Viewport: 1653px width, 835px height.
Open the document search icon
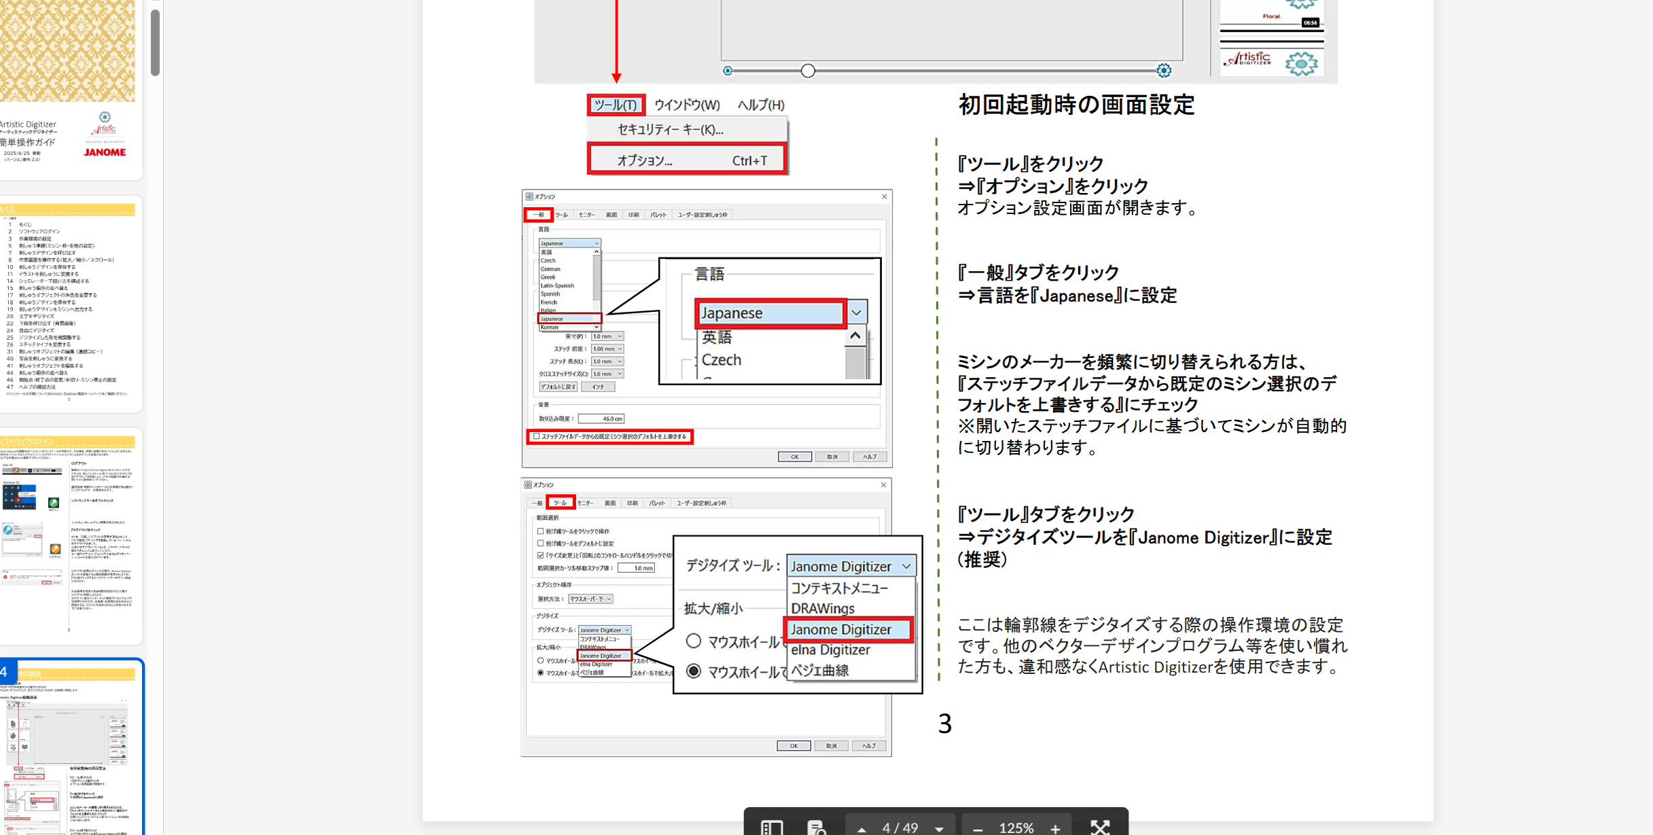(x=816, y=827)
